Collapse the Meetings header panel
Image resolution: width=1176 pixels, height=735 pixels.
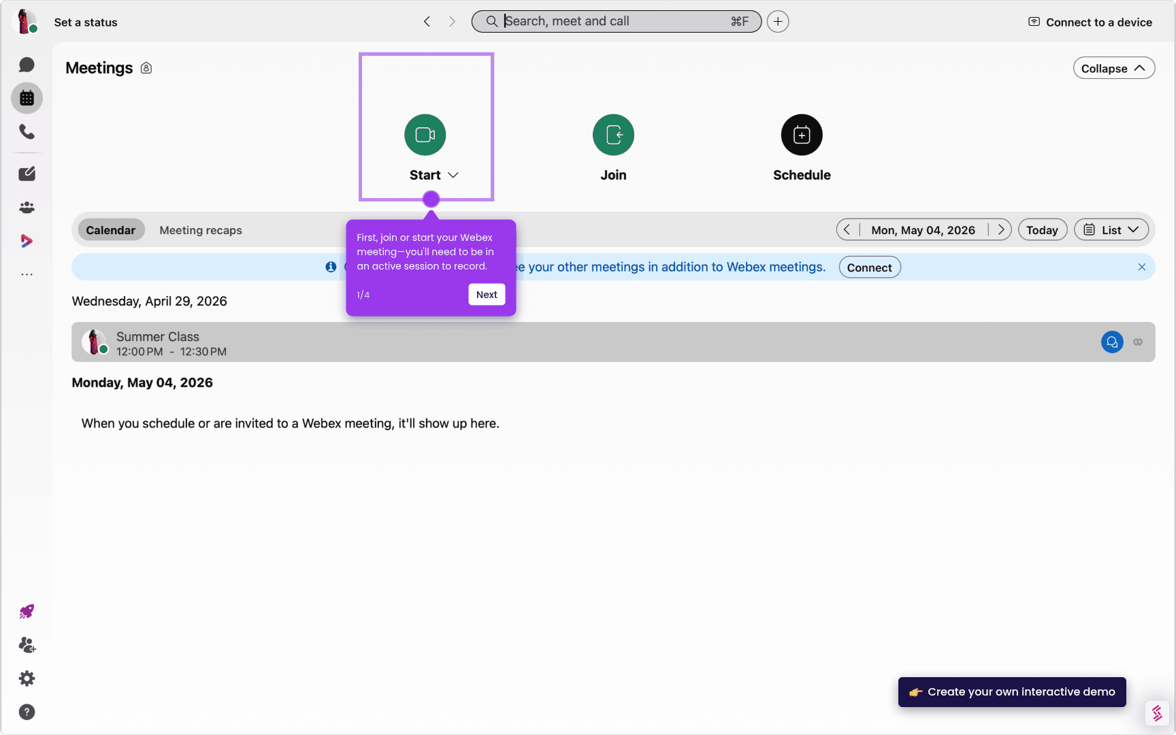(x=1114, y=68)
